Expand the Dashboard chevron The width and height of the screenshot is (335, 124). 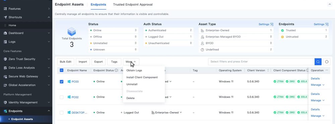(49, 33)
